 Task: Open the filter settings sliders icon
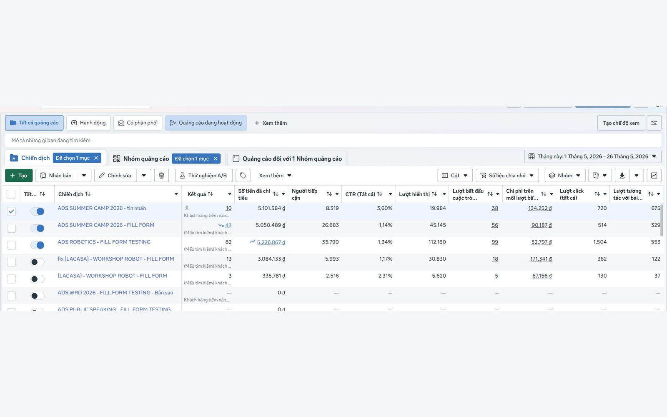pyautogui.click(x=654, y=123)
